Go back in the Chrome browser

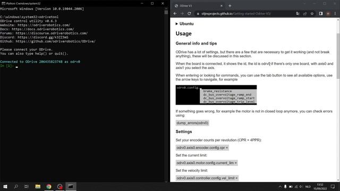point(175,13)
